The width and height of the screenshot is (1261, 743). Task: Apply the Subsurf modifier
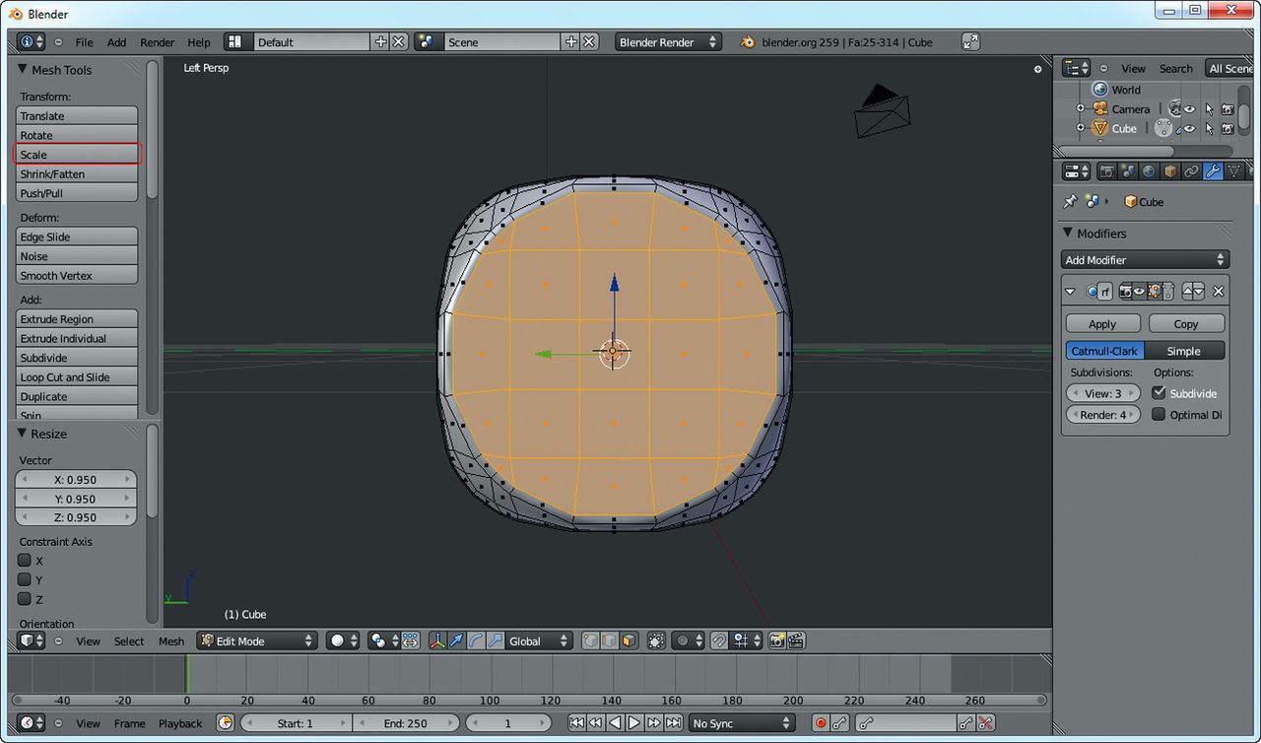coord(1102,323)
